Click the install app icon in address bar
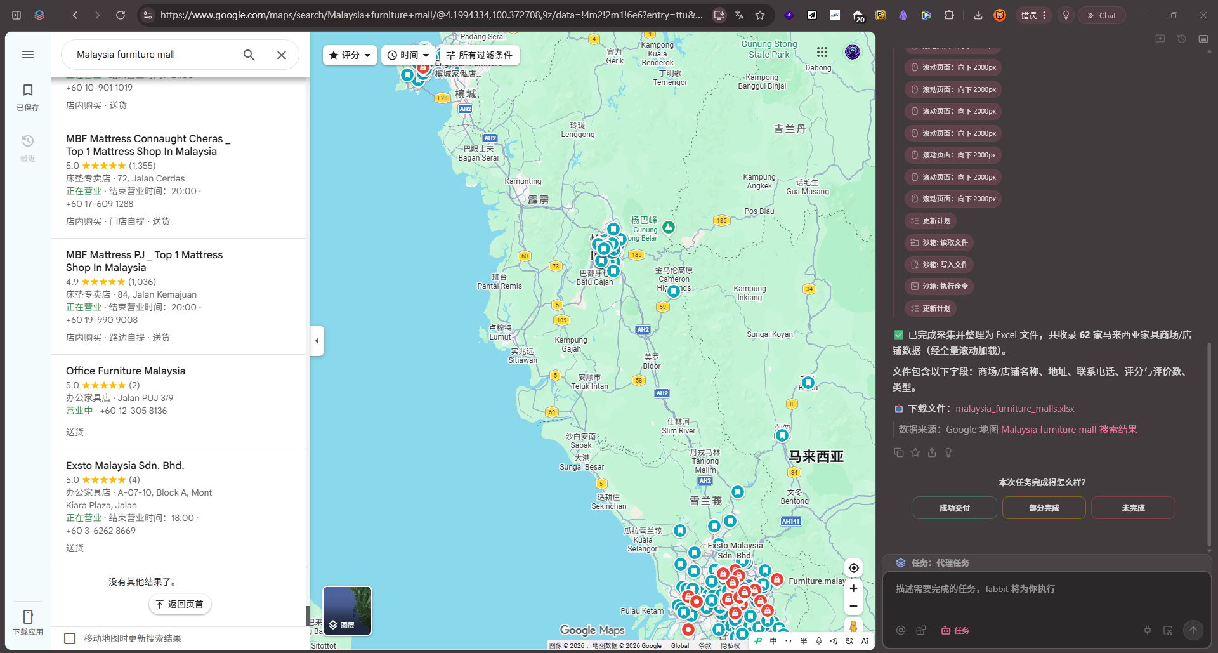 [x=719, y=15]
